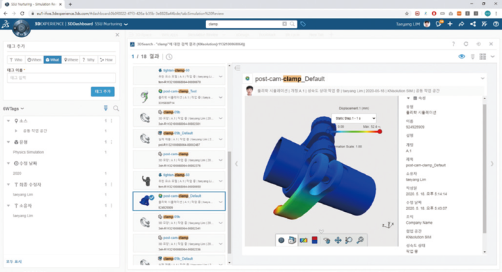Open the post-cam-clamp_Test result link
The height and width of the screenshot is (272, 502).
pyautogui.click(x=180, y=91)
